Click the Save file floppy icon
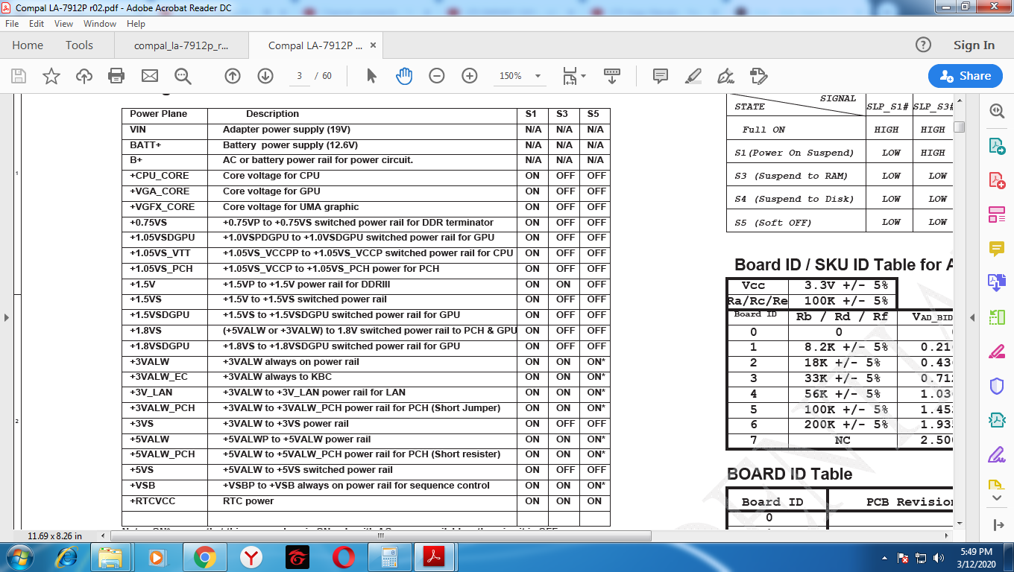Viewport: 1014px width, 572px height. point(19,76)
